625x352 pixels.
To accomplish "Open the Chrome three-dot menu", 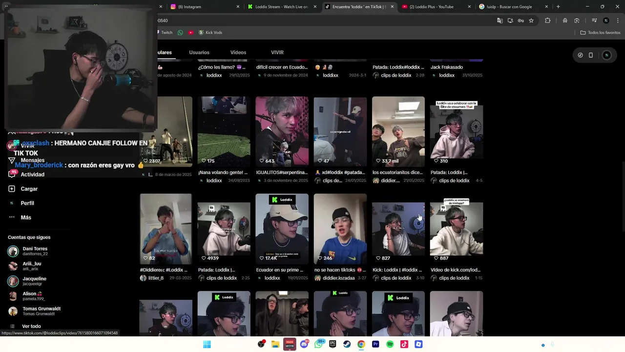I will [617, 21].
